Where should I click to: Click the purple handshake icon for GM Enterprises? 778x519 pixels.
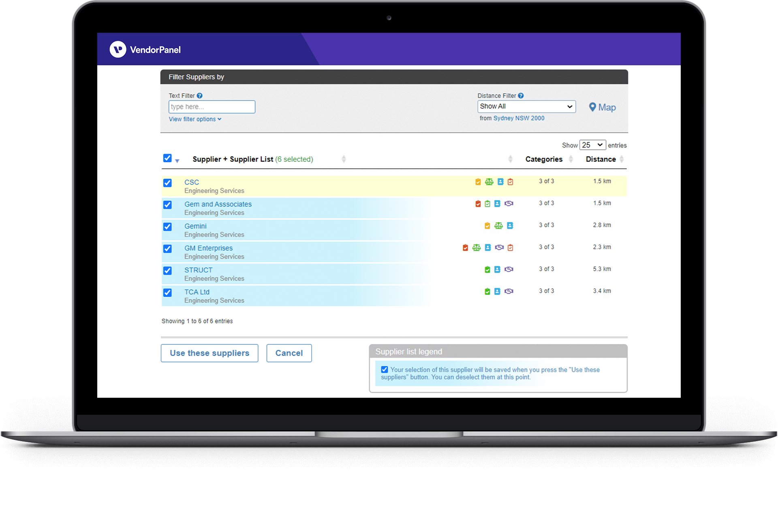coord(499,247)
